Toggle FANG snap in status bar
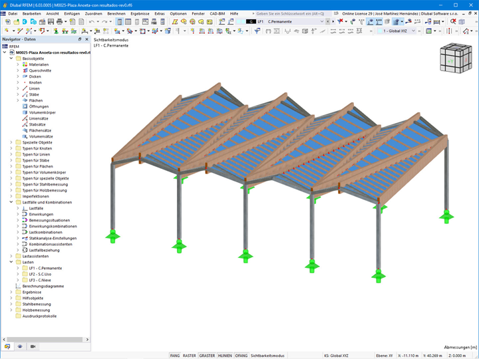 click(174, 356)
